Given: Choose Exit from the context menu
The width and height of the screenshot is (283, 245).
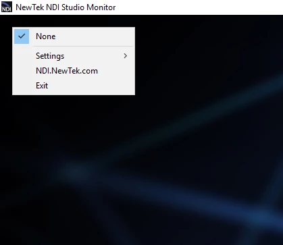Looking at the screenshot, I should click(74, 86).
